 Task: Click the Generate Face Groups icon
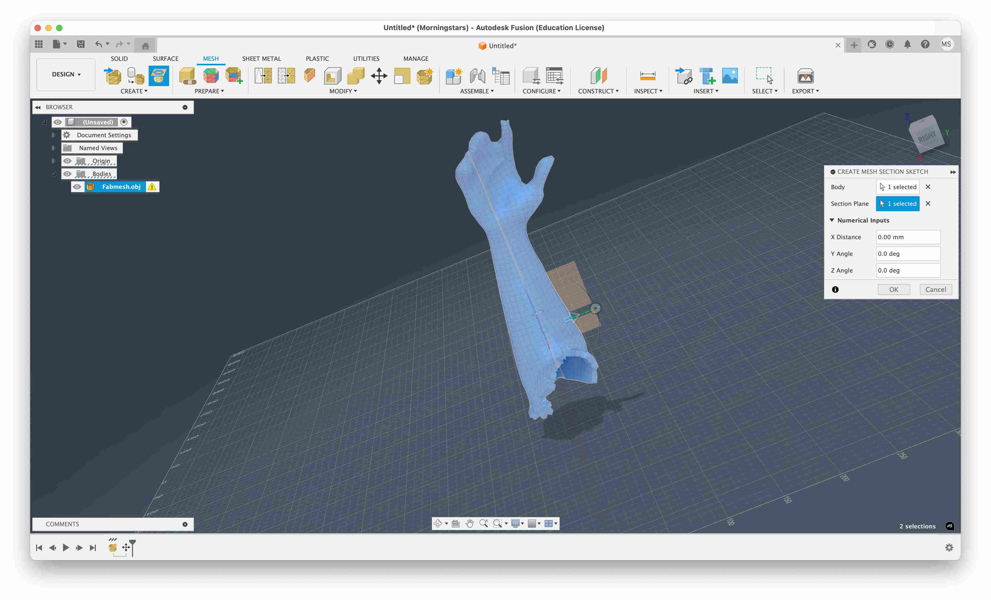pyautogui.click(x=211, y=76)
